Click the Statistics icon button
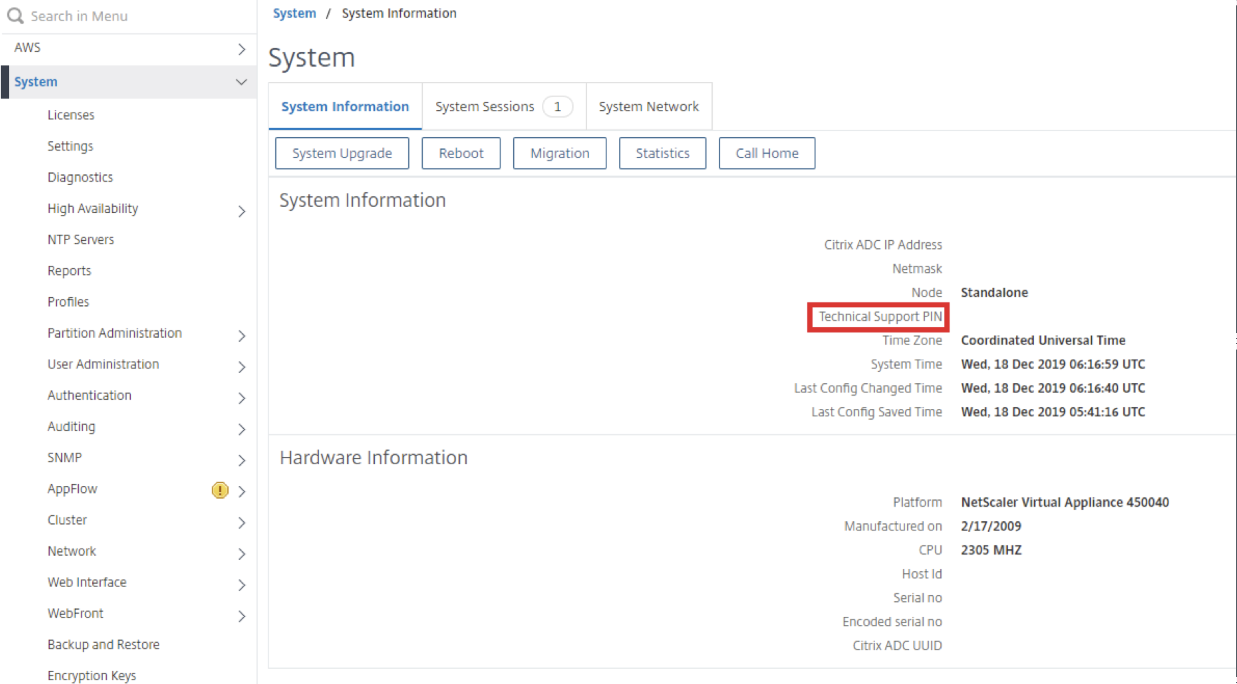Image resolution: width=1237 pixels, height=684 pixels. 662,153
